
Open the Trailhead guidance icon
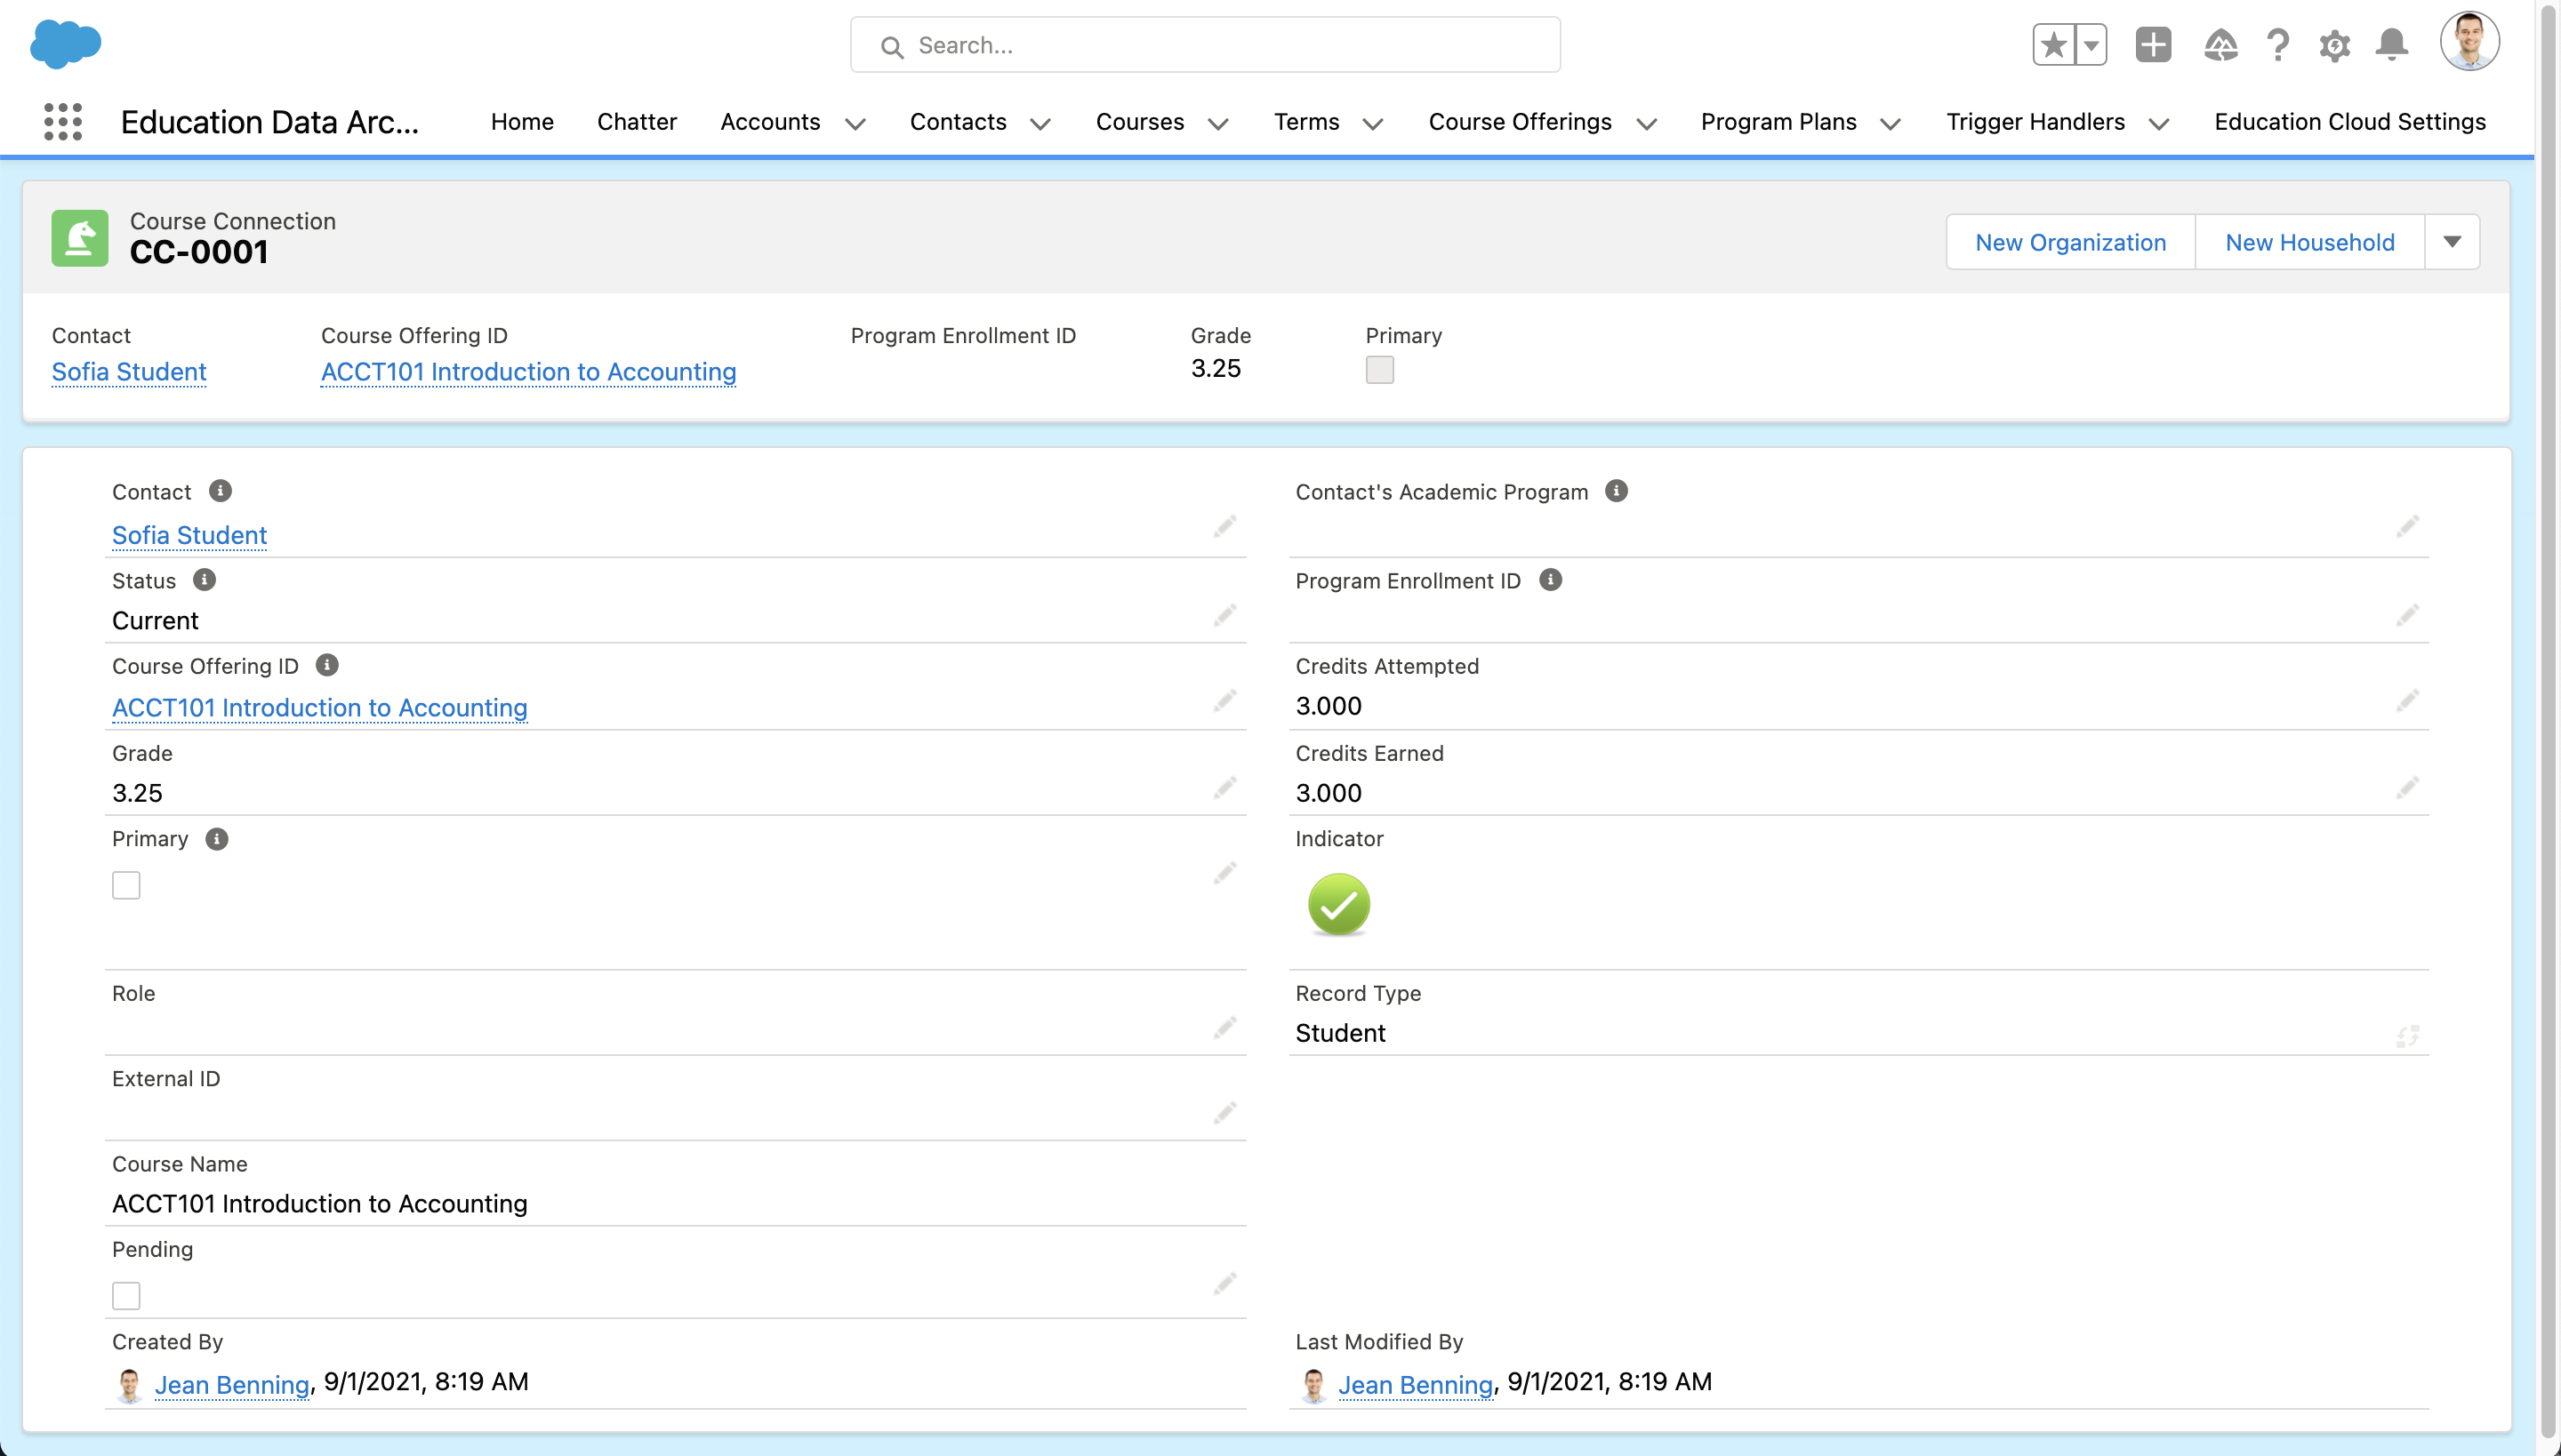[2220, 45]
